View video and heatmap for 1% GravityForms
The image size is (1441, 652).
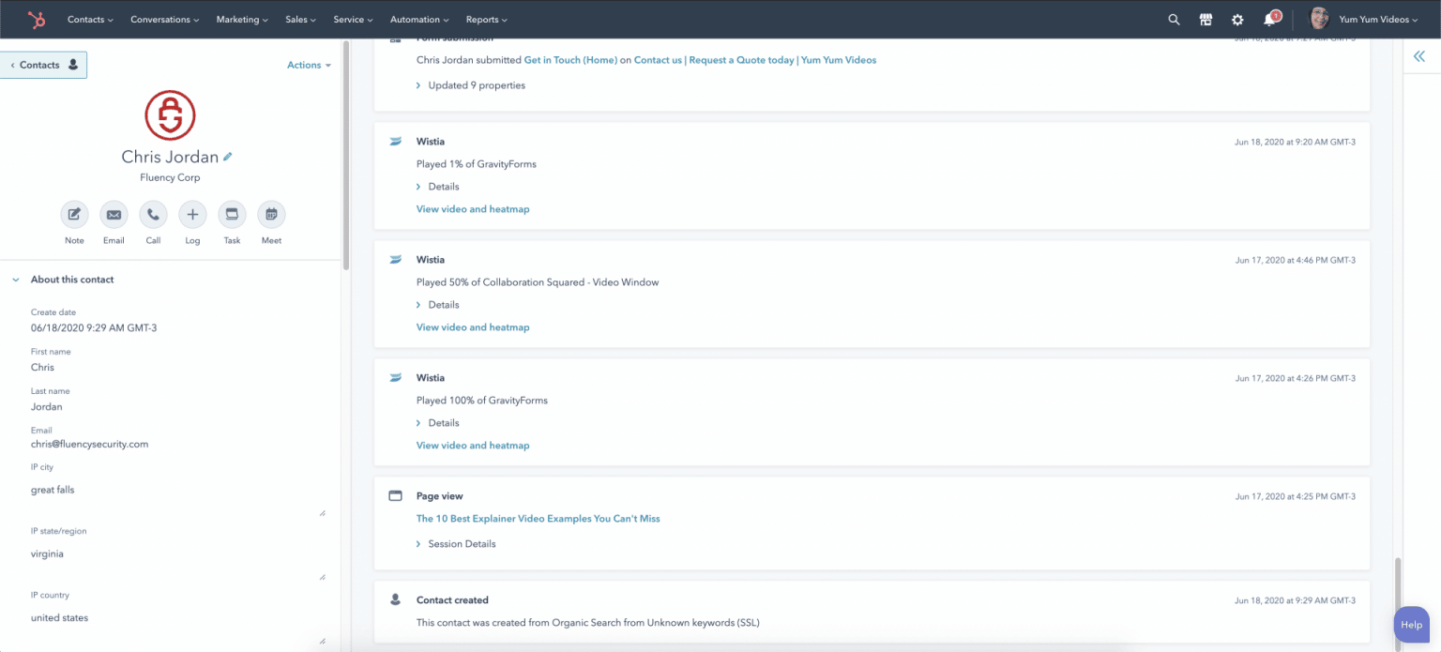point(473,209)
